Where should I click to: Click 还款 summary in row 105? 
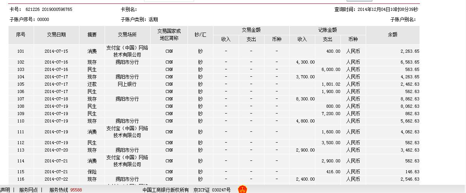92,84
